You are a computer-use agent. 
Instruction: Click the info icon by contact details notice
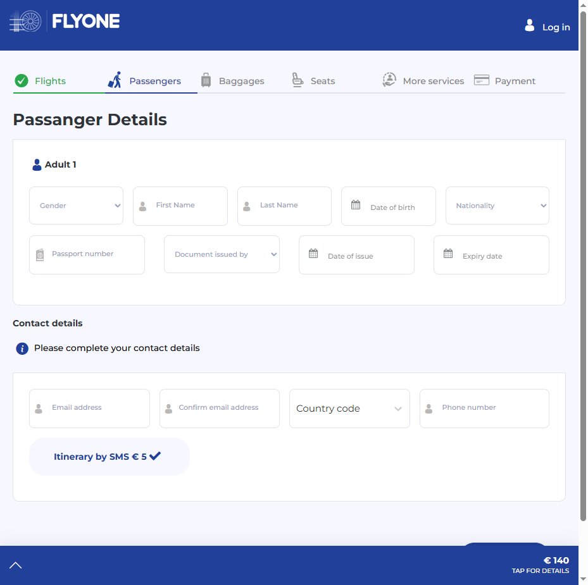(x=22, y=348)
